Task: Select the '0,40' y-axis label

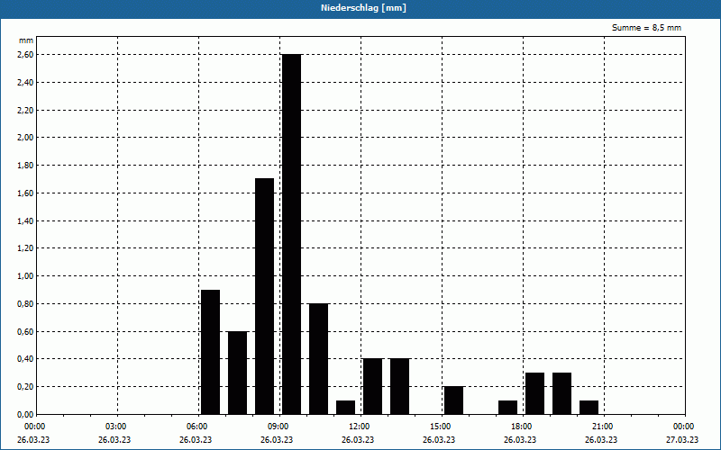Action: (x=26, y=359)
